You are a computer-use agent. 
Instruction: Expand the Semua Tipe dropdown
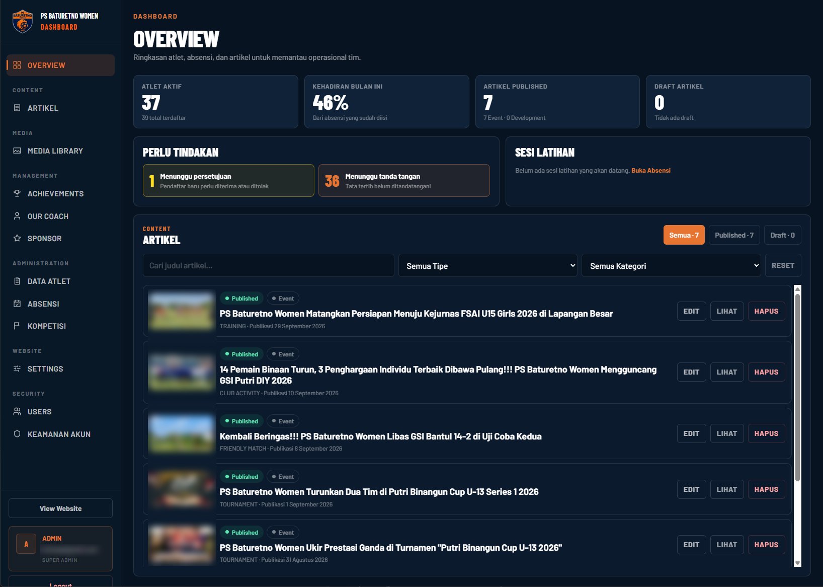487,266
